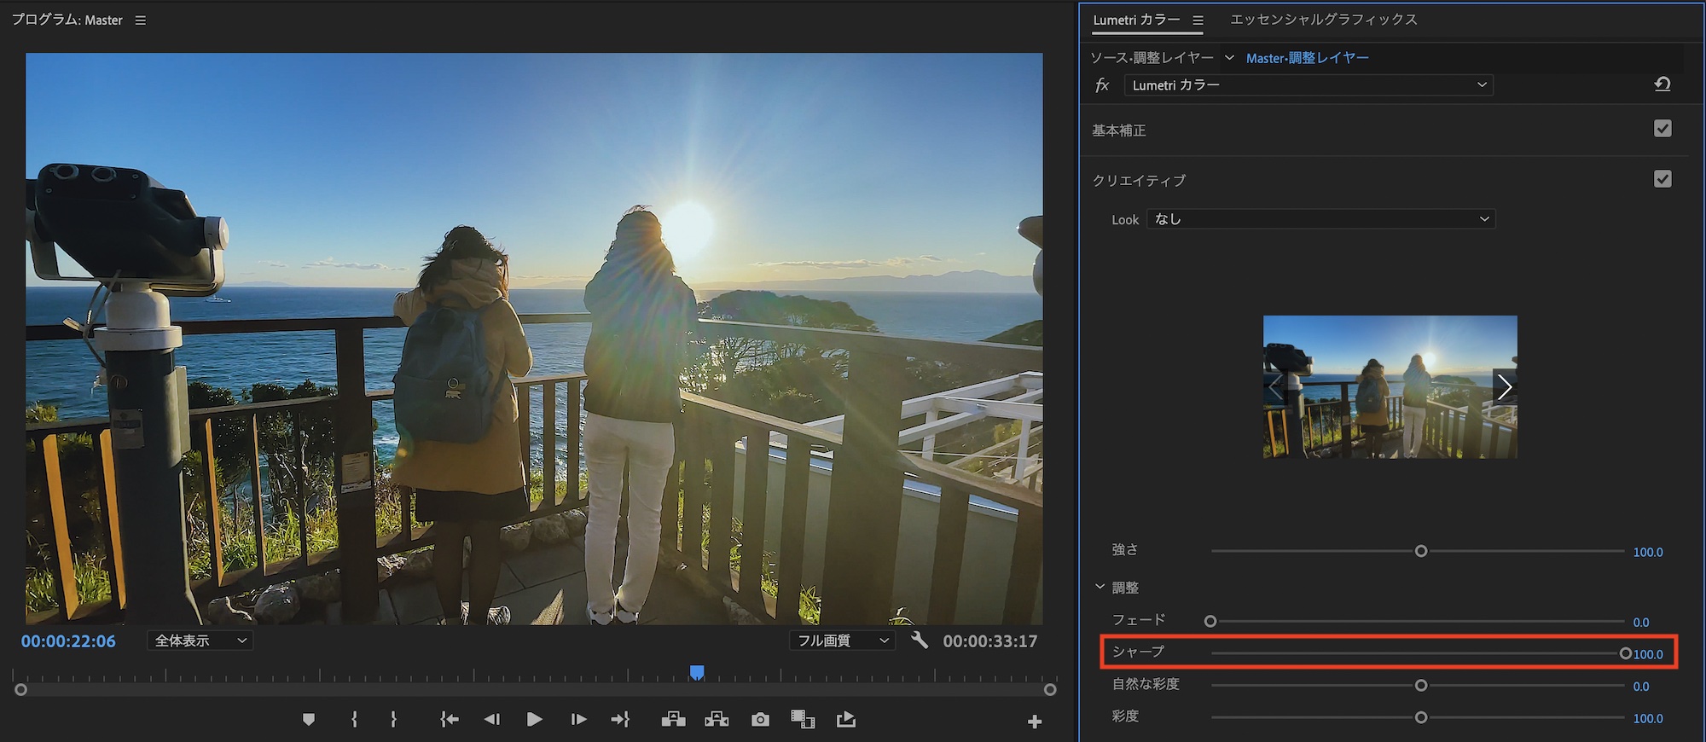Viewport: 1706px width, 742px height.
Task: Click the current timecode 00:00:22:06
Action: [x=68, y=641]
